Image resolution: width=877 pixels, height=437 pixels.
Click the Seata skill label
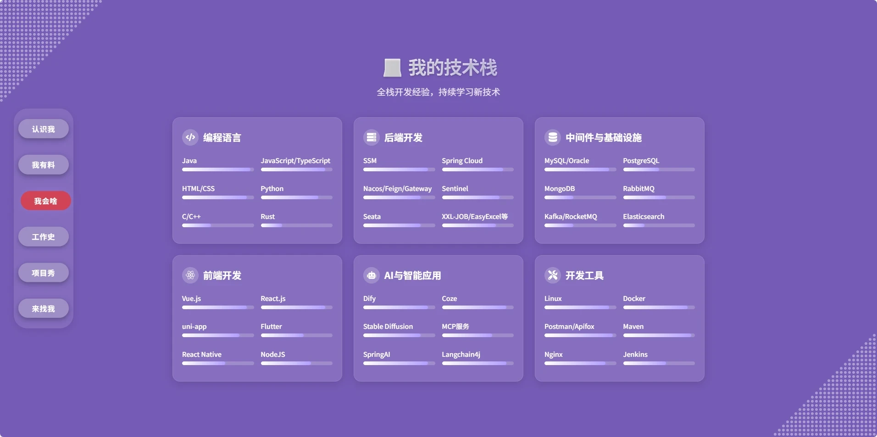coord(372,217)
